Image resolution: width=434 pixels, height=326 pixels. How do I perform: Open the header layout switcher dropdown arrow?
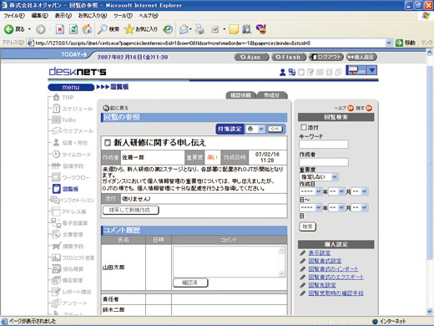click(x=372, y=70)
